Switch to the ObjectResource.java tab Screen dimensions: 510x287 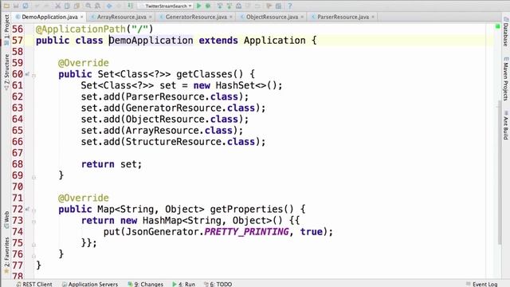coord(272,17)
